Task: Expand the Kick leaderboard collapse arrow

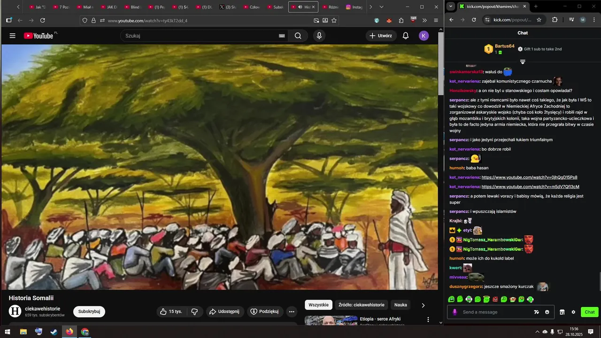Action: [x=523, y=62]
